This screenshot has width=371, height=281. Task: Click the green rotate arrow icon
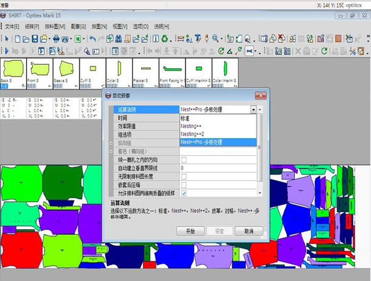point(221,51)
